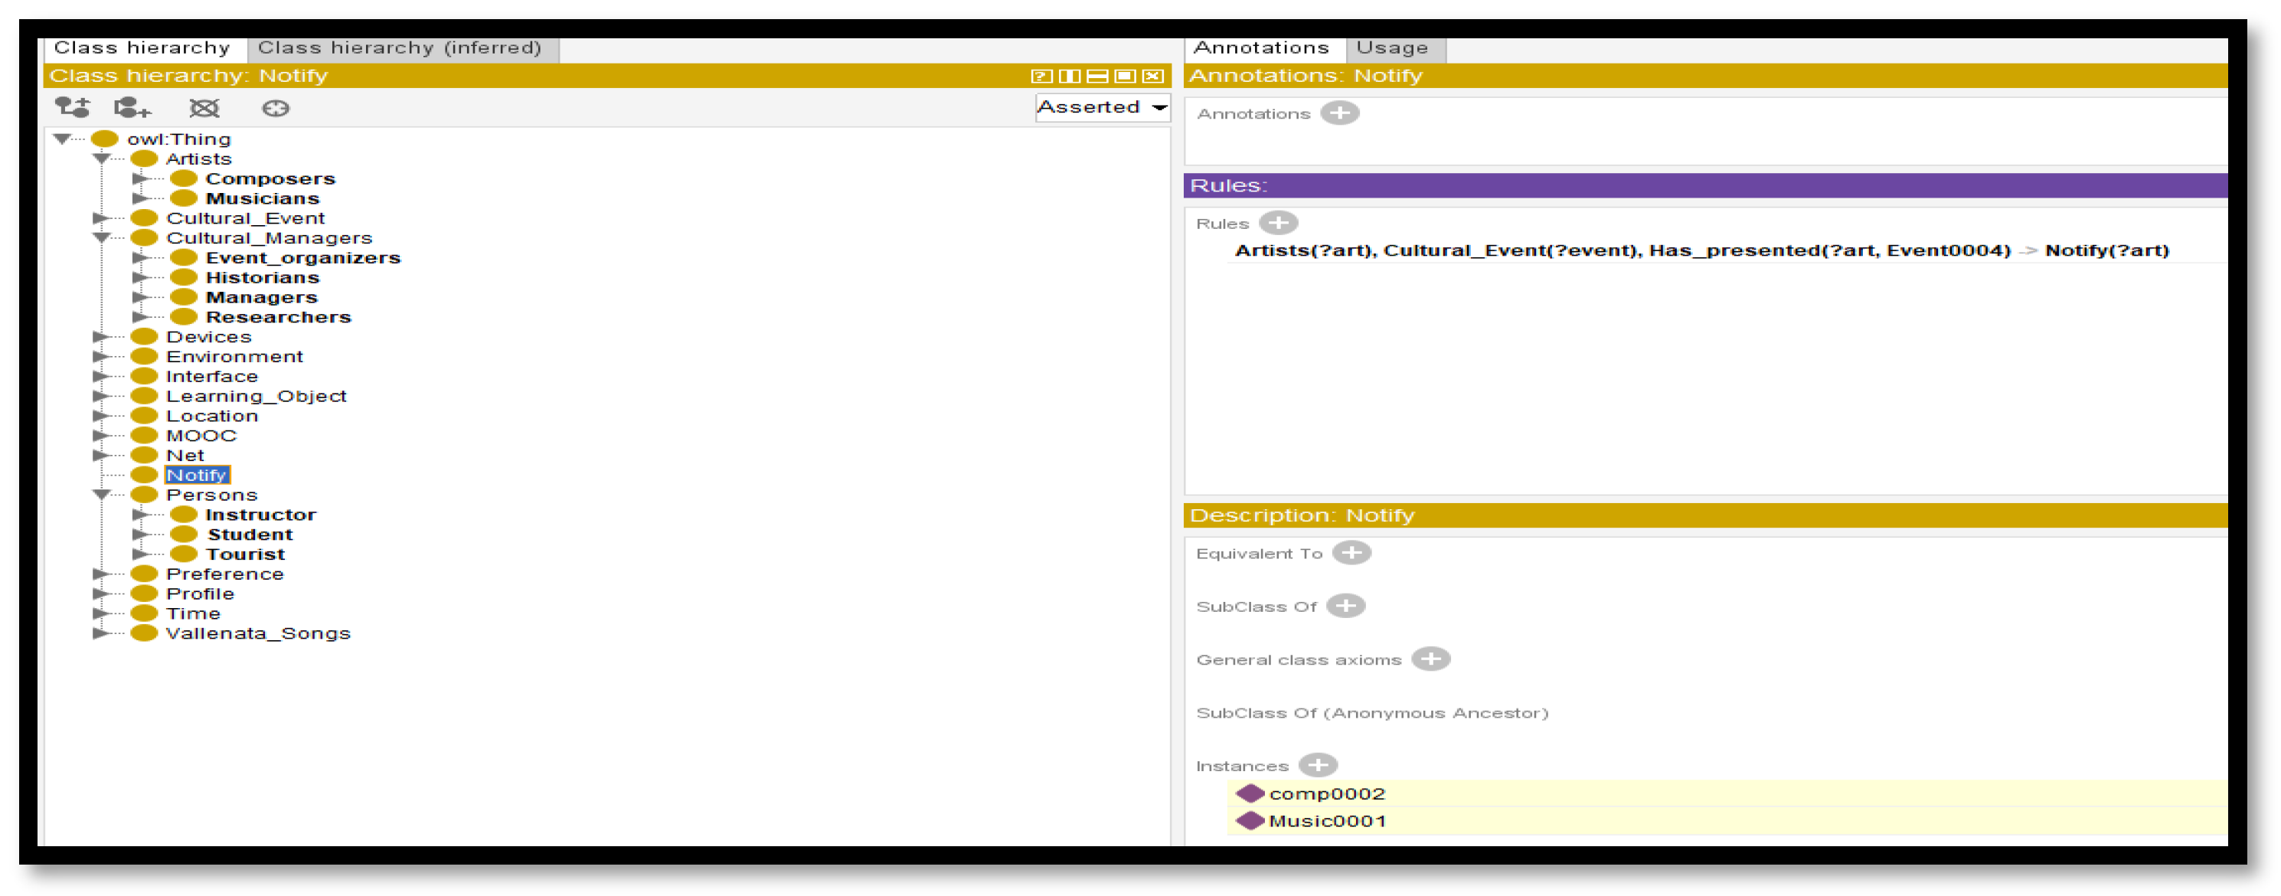Add a SubClass Of expression
This screenshot has height=896, width=2281.
(1345, 607)
